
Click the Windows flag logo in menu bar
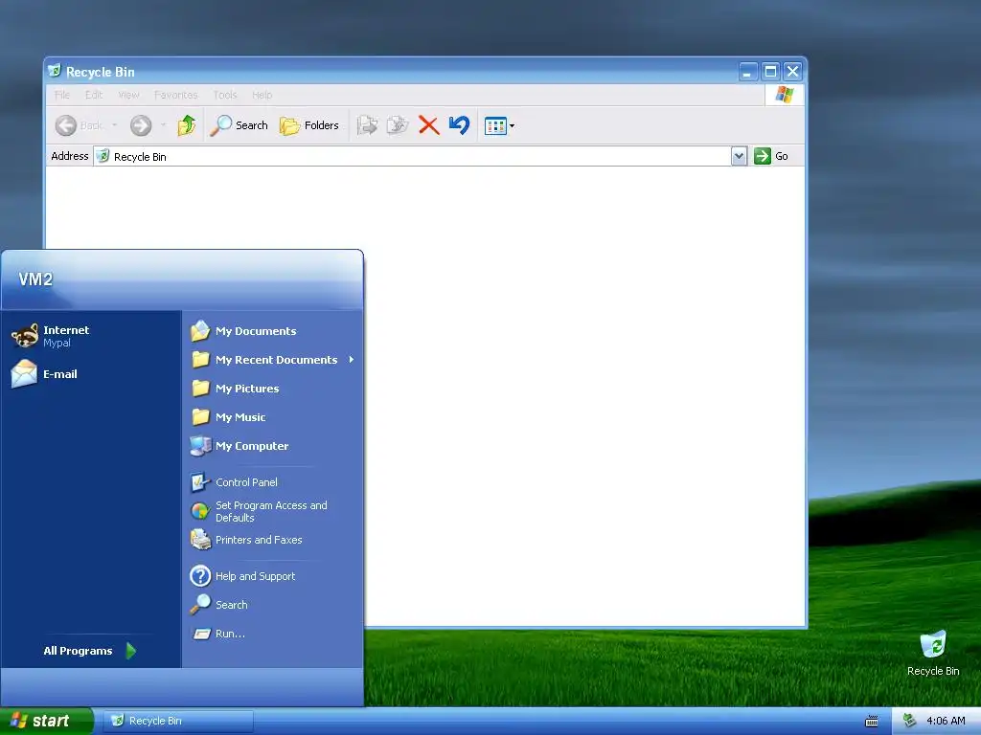(x=784, y=95)
